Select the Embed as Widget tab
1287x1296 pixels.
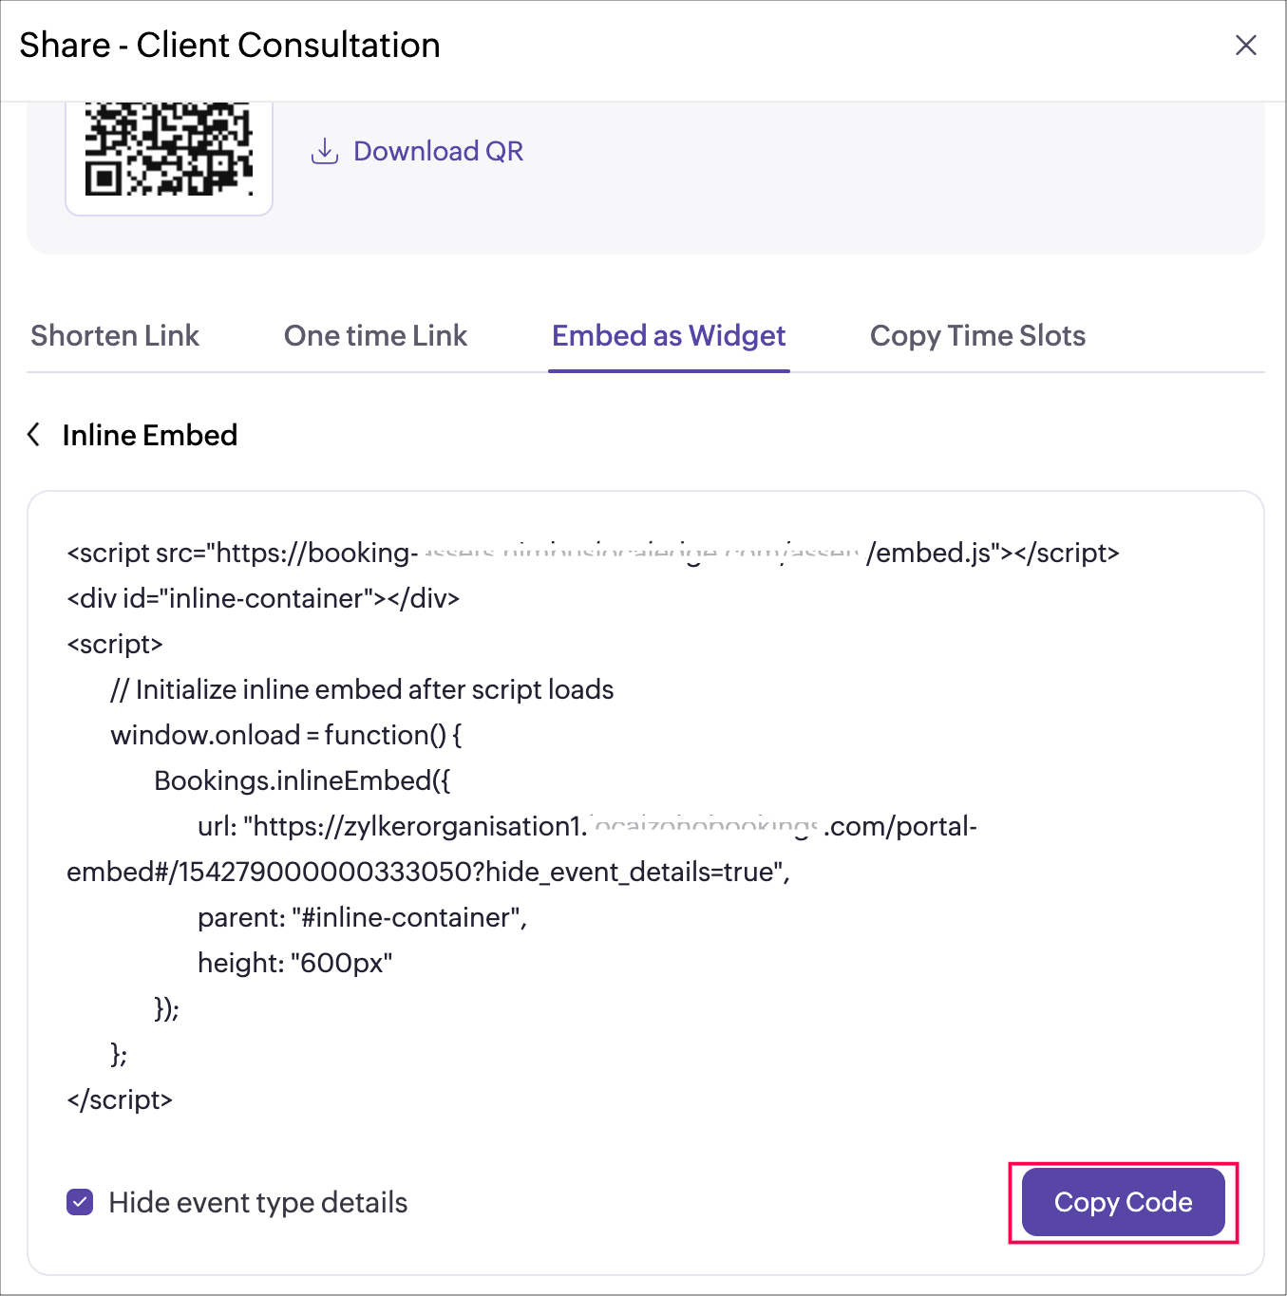pyautogui.click(x=669, y=336)
